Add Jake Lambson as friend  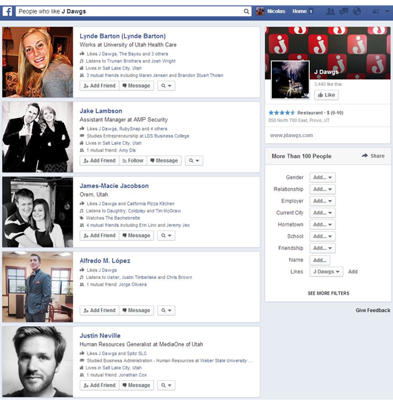pyautogui.click(x=100, y=160)
